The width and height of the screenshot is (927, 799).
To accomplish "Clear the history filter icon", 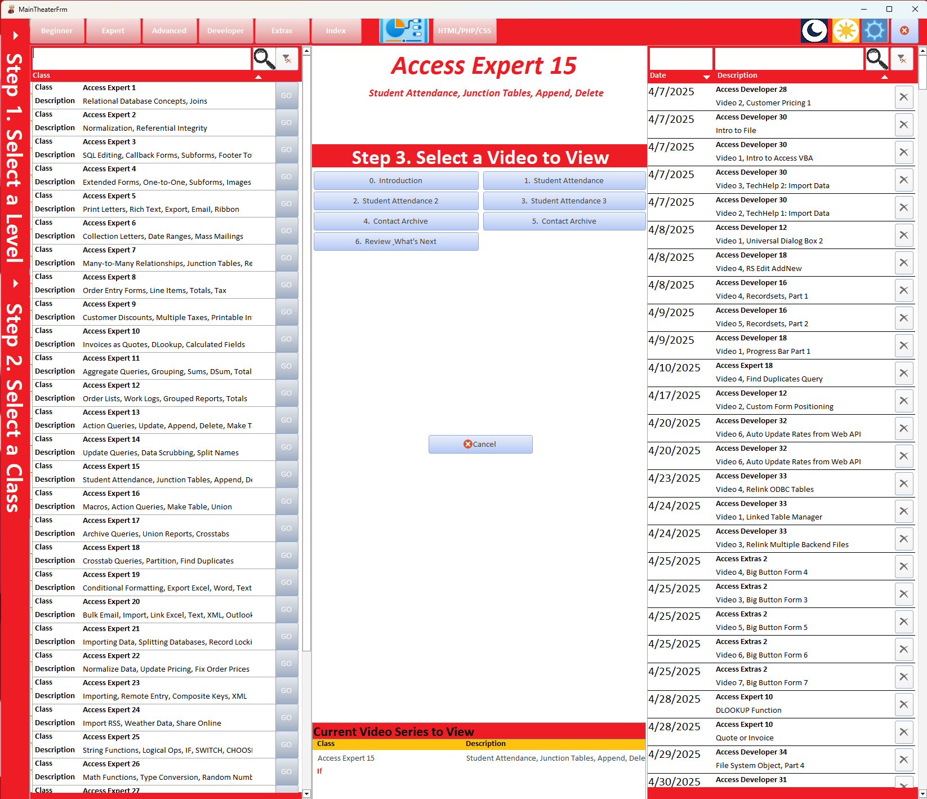I will (902, 59).
